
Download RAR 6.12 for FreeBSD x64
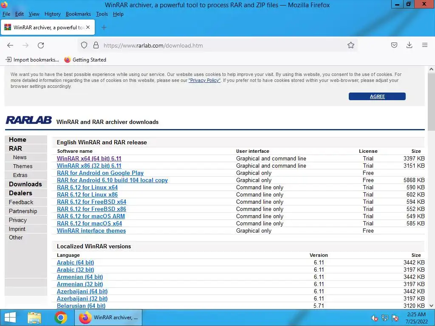coord(92,202)
